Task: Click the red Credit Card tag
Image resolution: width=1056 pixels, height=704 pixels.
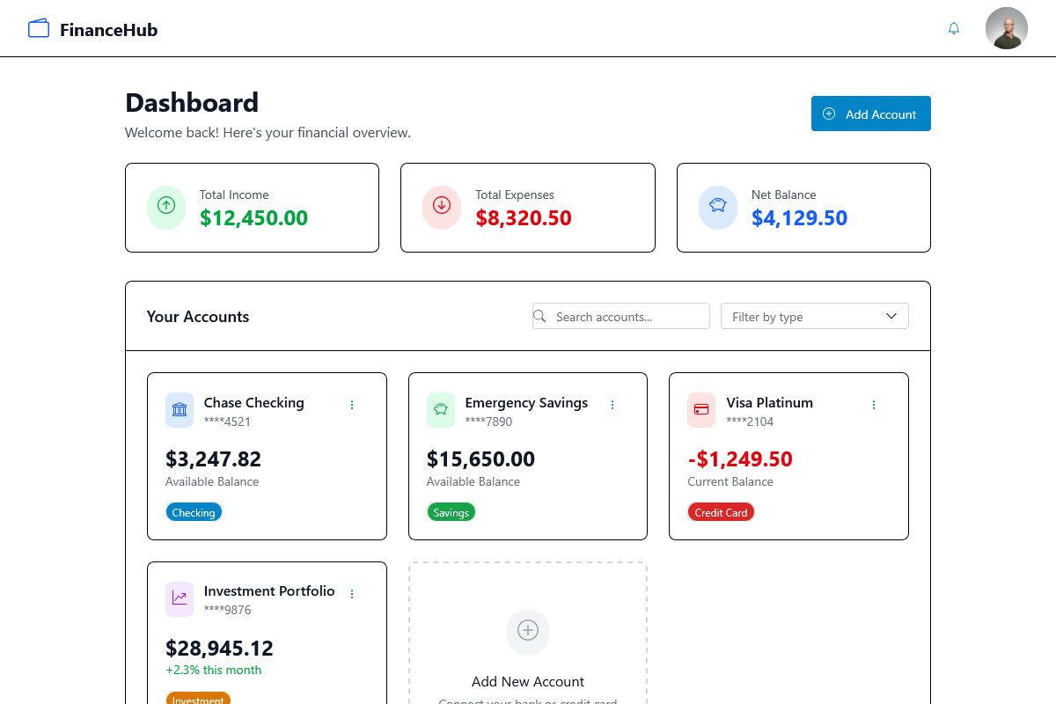Action: pyautogui.click(x=721, y=512)
